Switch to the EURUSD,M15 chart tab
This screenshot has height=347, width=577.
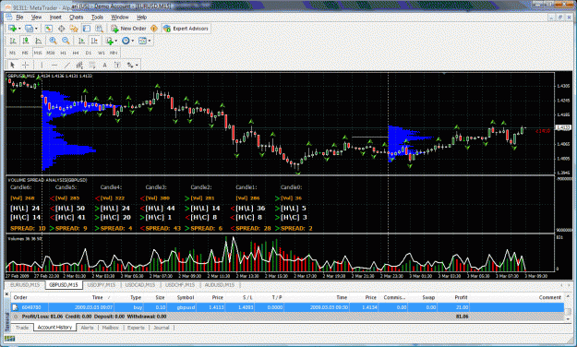click(25, 285)
